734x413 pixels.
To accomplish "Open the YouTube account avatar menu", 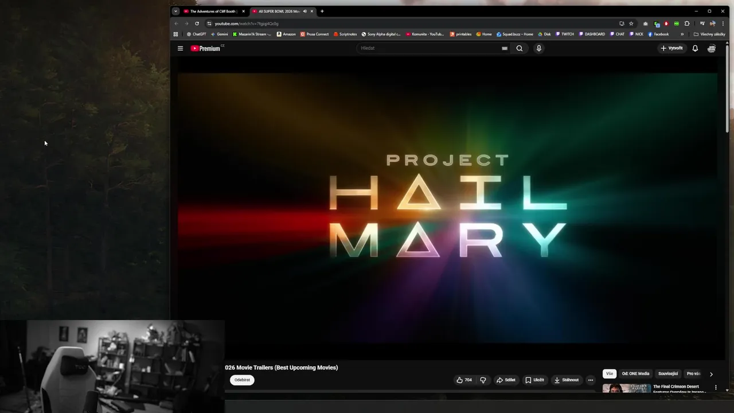I will click(x=712, y=48).
